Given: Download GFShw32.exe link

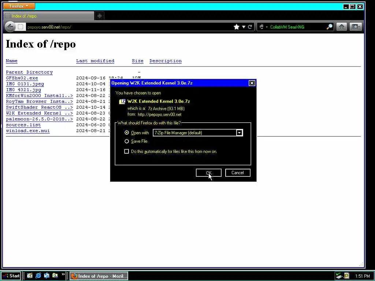Looking at the screenshot, I should [22, 78].
